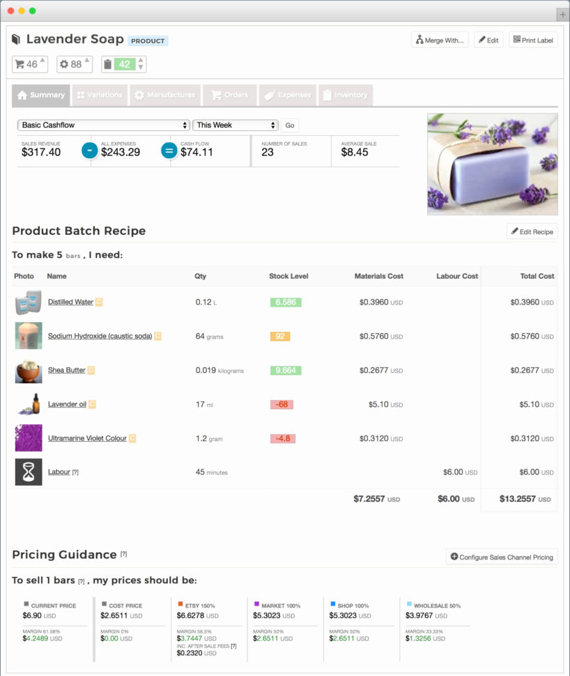Click the home icon on Summary tab
The image size is (570, 676).
(x=22, y=95)
